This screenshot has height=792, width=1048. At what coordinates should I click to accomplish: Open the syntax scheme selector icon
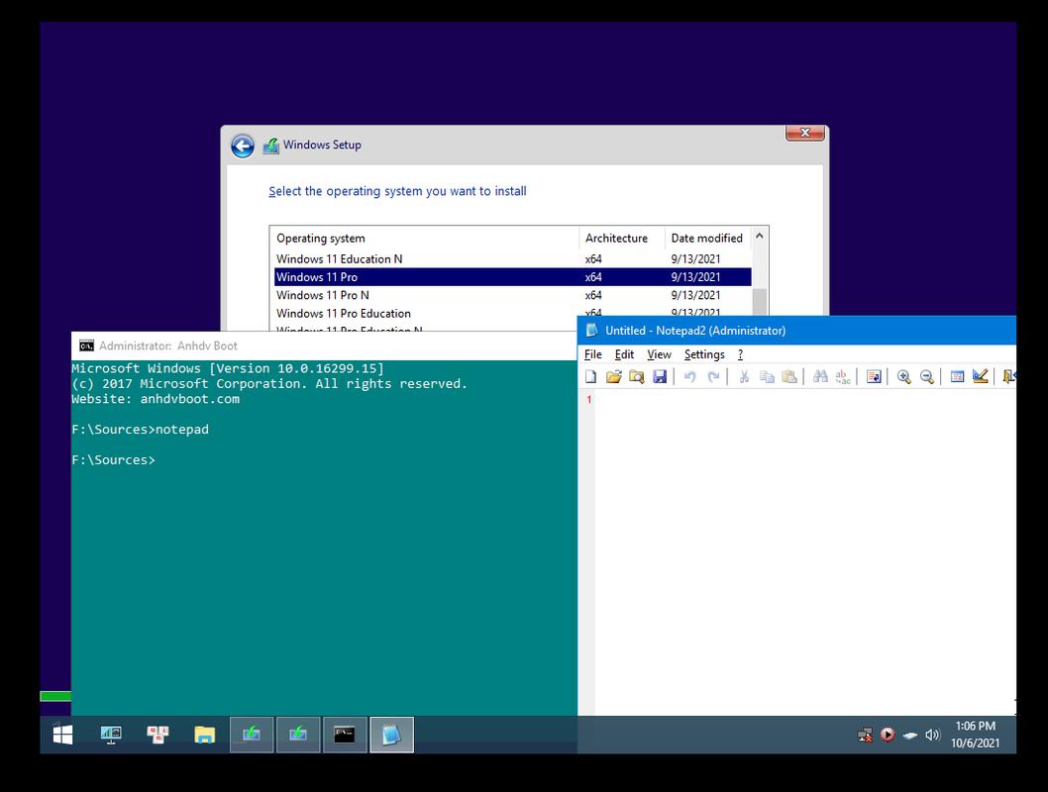pos(957,376)
